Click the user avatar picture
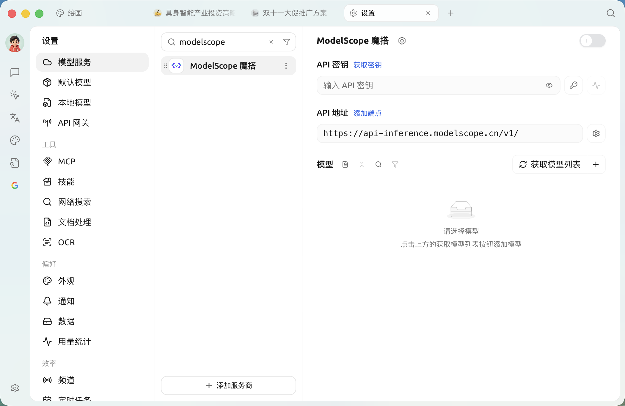 15,43
